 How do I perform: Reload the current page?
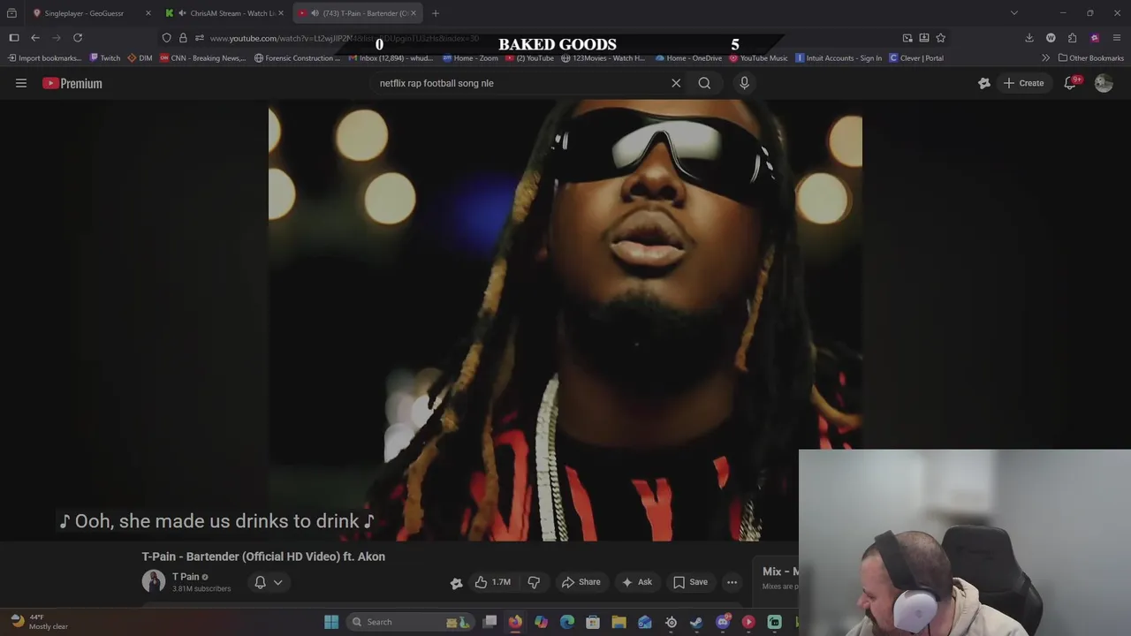click(78, 38)
